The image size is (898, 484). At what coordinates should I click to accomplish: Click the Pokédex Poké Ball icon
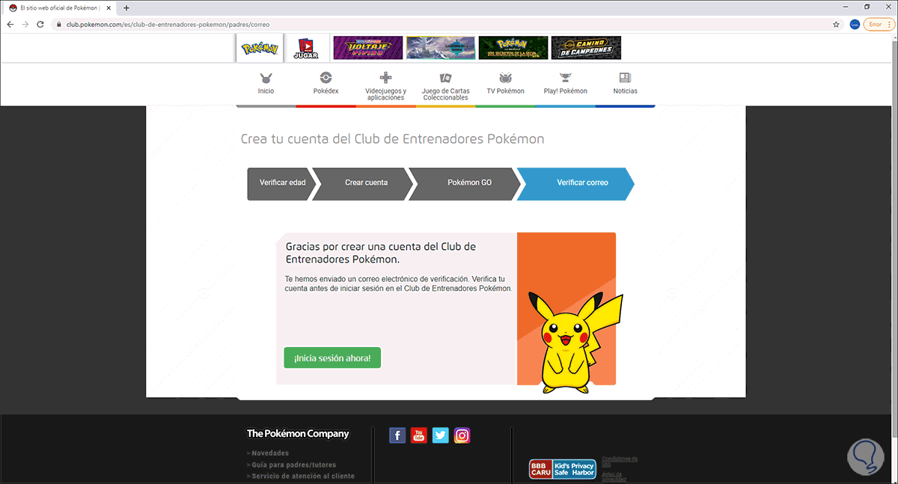[326, 77]
